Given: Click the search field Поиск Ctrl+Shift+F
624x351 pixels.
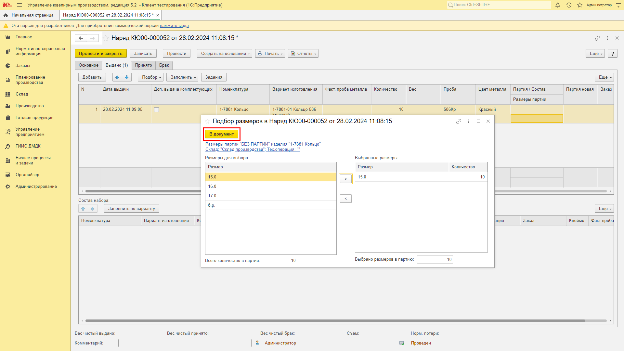Looking at the screenshot, I should point(499,5).
